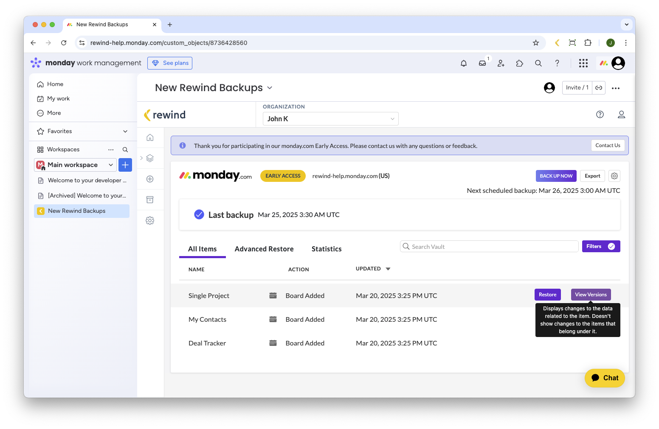Click the info icon in Early Access banner
Viewport: 659px width, 429px height.
[183, 145]
